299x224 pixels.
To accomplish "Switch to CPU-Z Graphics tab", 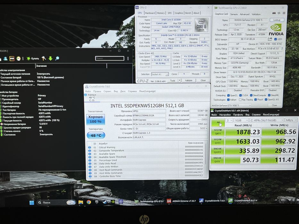I will [x=179, y=13].
